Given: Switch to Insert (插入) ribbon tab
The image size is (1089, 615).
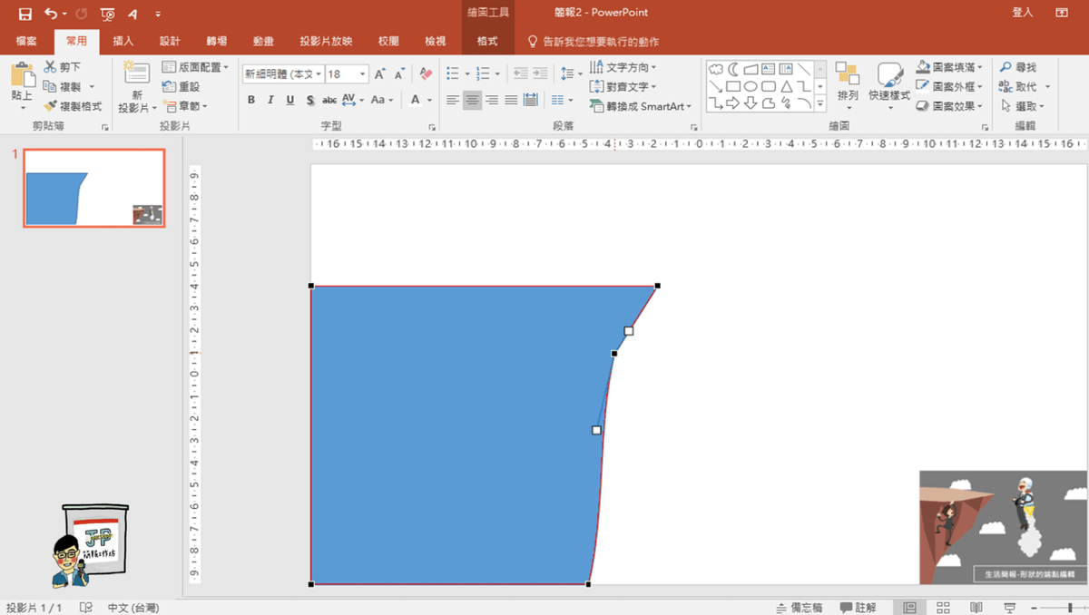Looking at the screenshot, I should tap(123, 42).
